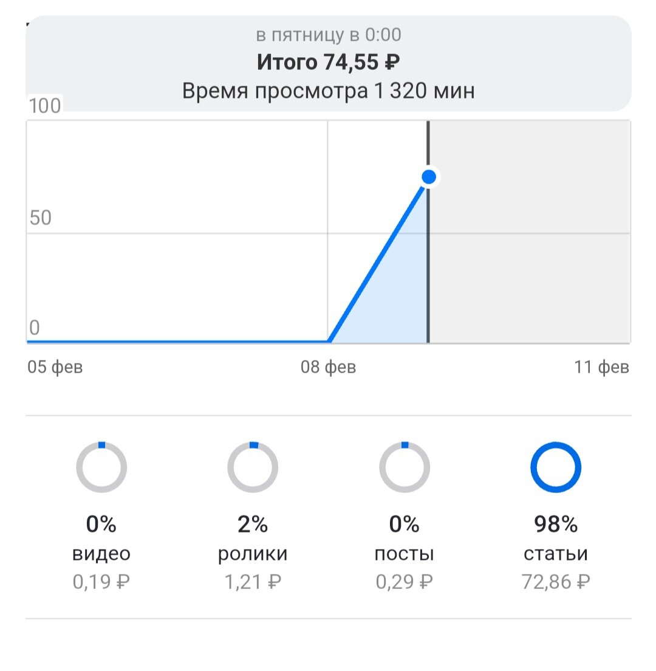The width and height of the screenshot is (656, 671).
Task: Click the Итого 74,55 ₽ tooltip total
Action: point(329,62)
